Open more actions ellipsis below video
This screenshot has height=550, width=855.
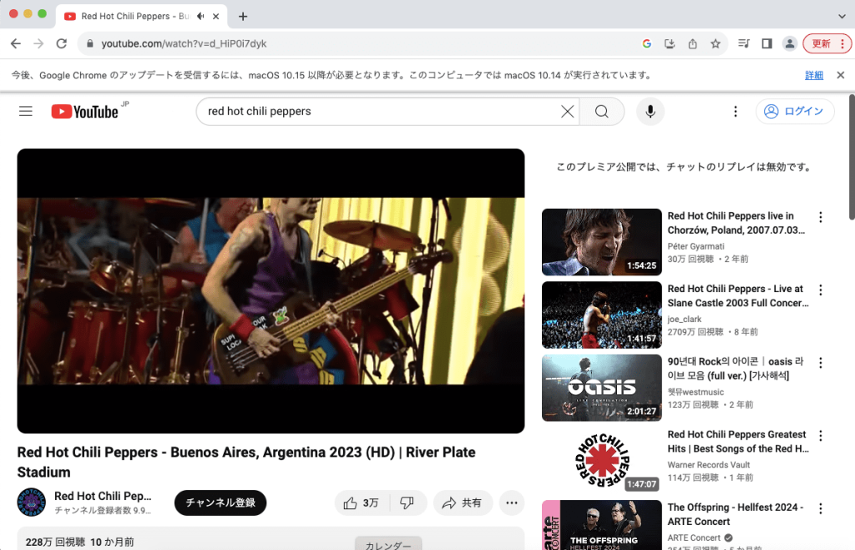pos(512,502)
